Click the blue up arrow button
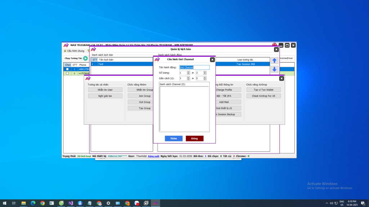Image resolution: width=369 pixels, height=207 pixels. [x=274, y=61]
